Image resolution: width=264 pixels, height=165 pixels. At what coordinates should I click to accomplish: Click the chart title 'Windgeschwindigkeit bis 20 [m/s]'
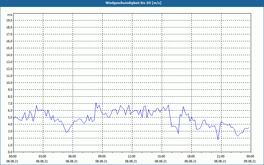[133, 3]
